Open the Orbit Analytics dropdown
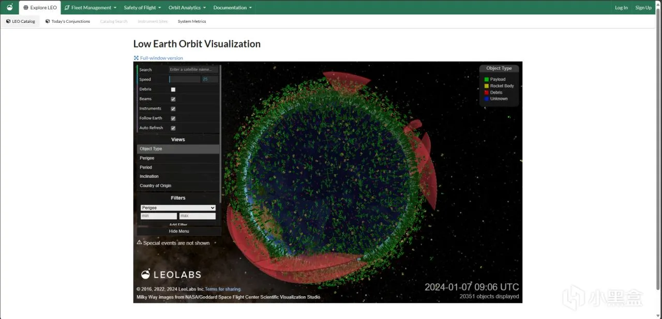 (187, 8)
